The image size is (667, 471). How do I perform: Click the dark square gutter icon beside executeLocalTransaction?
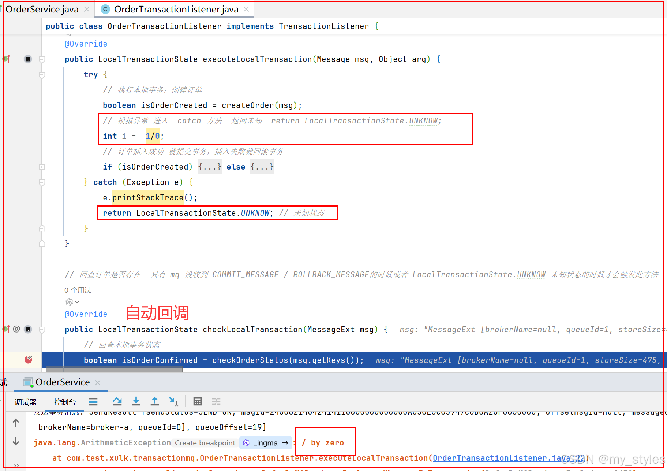[x=28, y=59]
